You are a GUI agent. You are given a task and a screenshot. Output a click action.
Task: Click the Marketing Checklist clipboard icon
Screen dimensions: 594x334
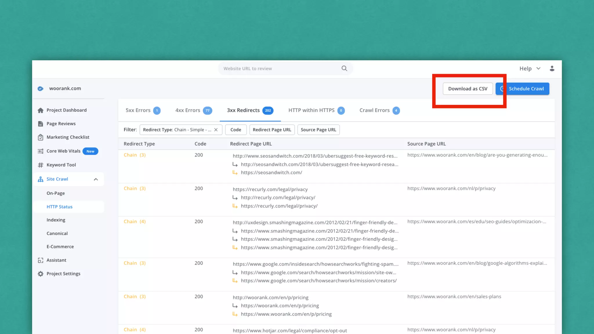[x=41, y=137]
